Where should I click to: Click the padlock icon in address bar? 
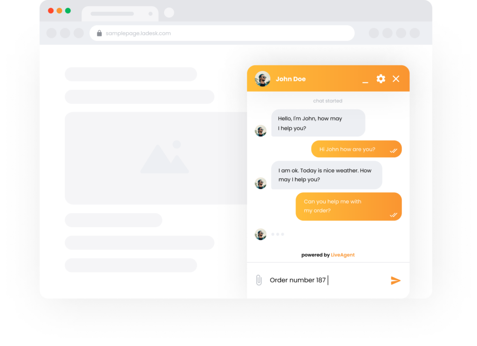pos(99,33)
